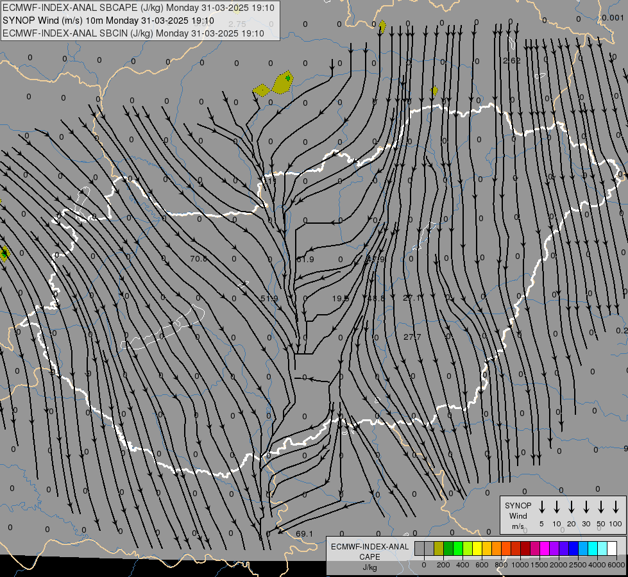Image resolution: width=628 pixels, height=577 pixels.
Task: Click the 30 m/s wind arrow in legend
Action: tap(586, 507)
